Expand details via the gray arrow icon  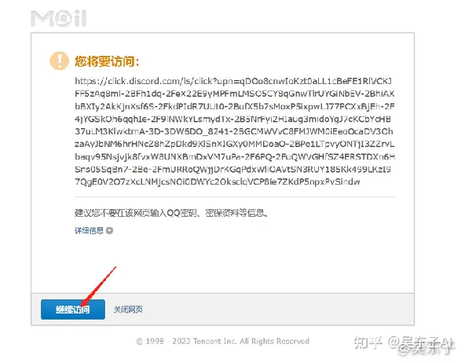point(109,231)
